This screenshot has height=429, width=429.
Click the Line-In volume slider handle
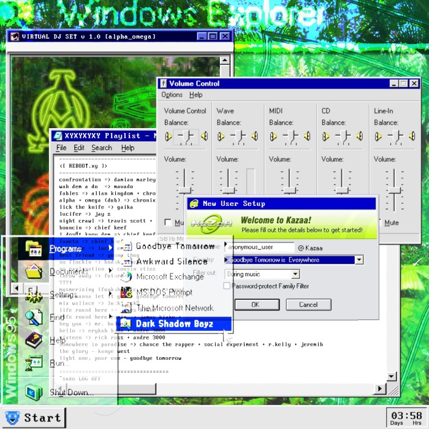394,191
